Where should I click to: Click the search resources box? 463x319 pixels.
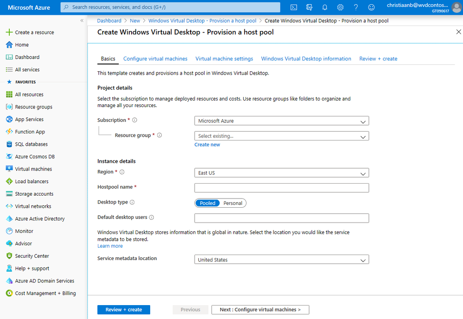tap(171, 7)
